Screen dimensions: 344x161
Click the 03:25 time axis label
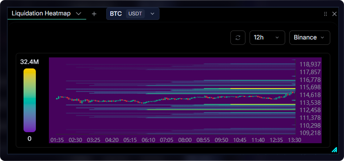[x=94, y=140]
